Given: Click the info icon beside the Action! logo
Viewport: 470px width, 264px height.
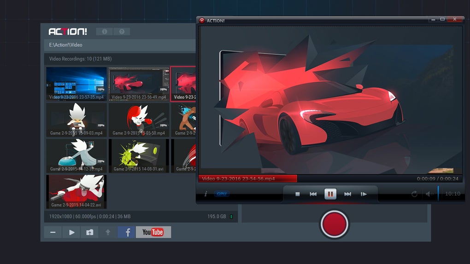Looking at the screenshot, I should 105,31.
